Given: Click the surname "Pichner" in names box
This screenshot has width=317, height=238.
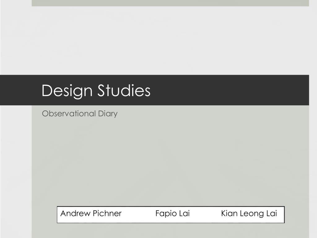Looking at the screenshot, I should tap(107, 214).
